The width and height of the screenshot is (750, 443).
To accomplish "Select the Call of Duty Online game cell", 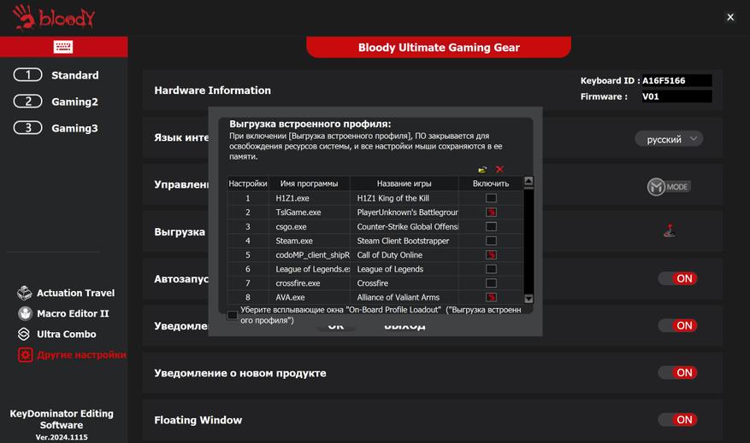I will [x=405, y=255].
